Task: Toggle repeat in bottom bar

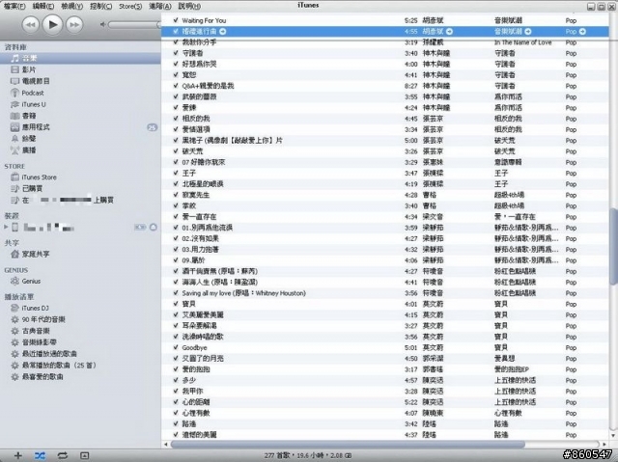Action: (x=62, y=455)
